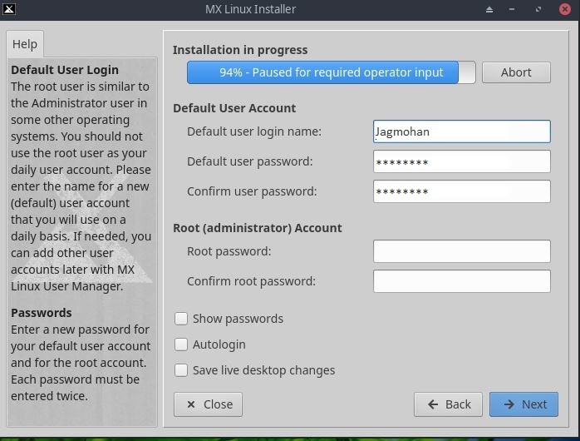Click the 'Root password:' label
This screenshot has height=441, width=580.
pyautogui.click(x=229, y=251)
